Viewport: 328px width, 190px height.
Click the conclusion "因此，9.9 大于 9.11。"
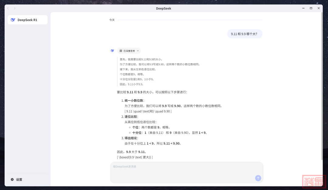tap(132, 152)
